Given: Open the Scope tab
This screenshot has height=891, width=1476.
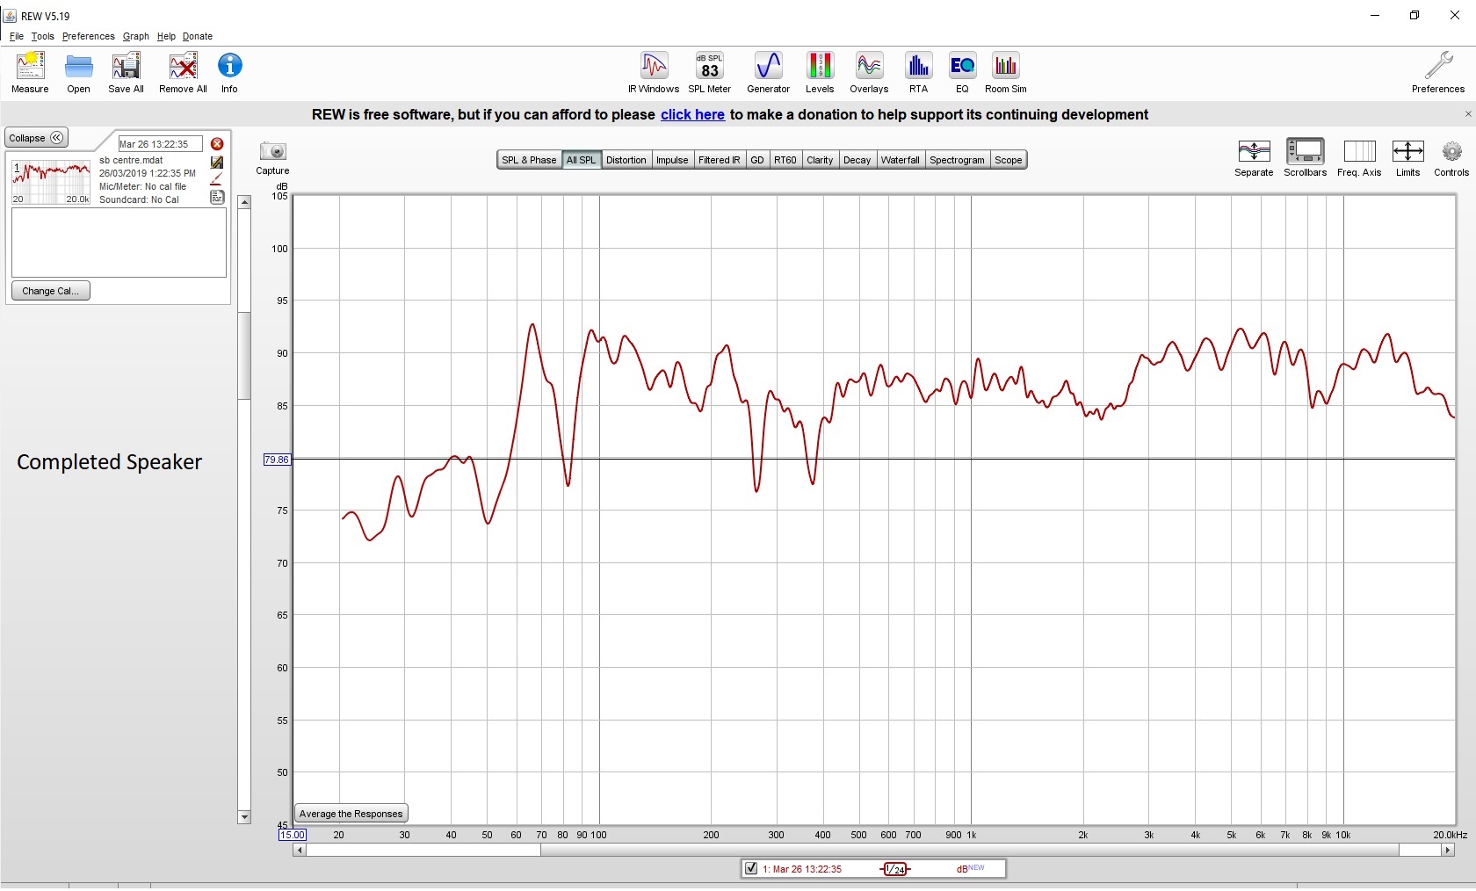Looking at the screenshot, I should pyautogui.click(x=1008, y=160).
